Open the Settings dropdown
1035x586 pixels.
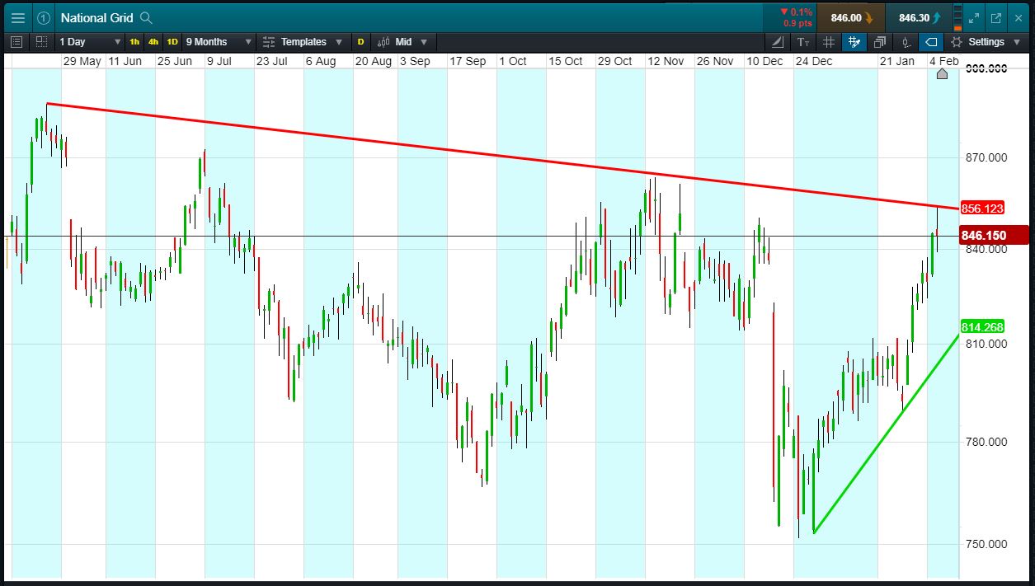coord(987,41)
